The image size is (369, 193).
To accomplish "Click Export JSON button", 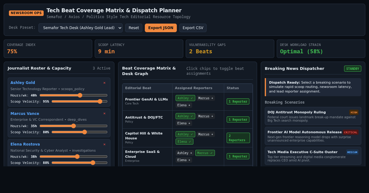I will pos(161,28).
